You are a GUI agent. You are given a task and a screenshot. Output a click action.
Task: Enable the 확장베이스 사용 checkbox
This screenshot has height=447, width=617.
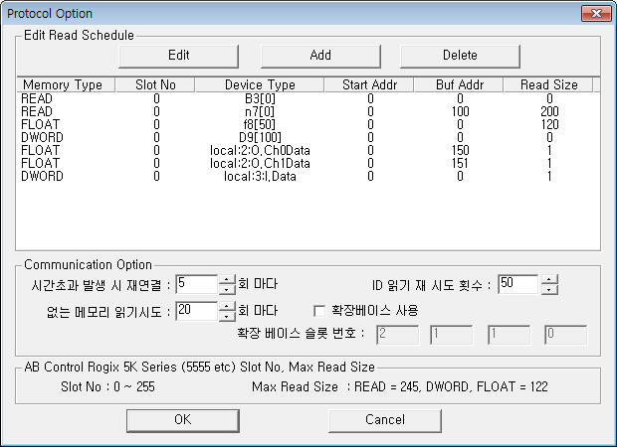coord(320,310)
